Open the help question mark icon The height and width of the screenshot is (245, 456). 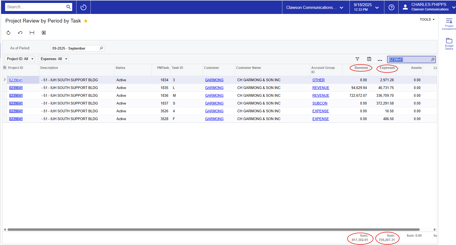click(391, 7)
